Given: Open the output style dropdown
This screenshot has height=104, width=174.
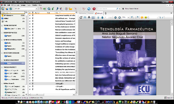Looking at the screenshot, I should point(36,9).
